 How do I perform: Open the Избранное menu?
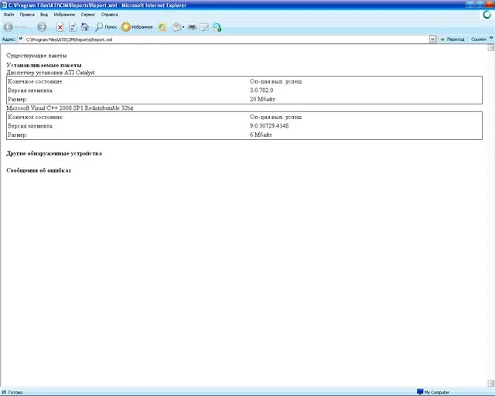(x=64, y=15)
